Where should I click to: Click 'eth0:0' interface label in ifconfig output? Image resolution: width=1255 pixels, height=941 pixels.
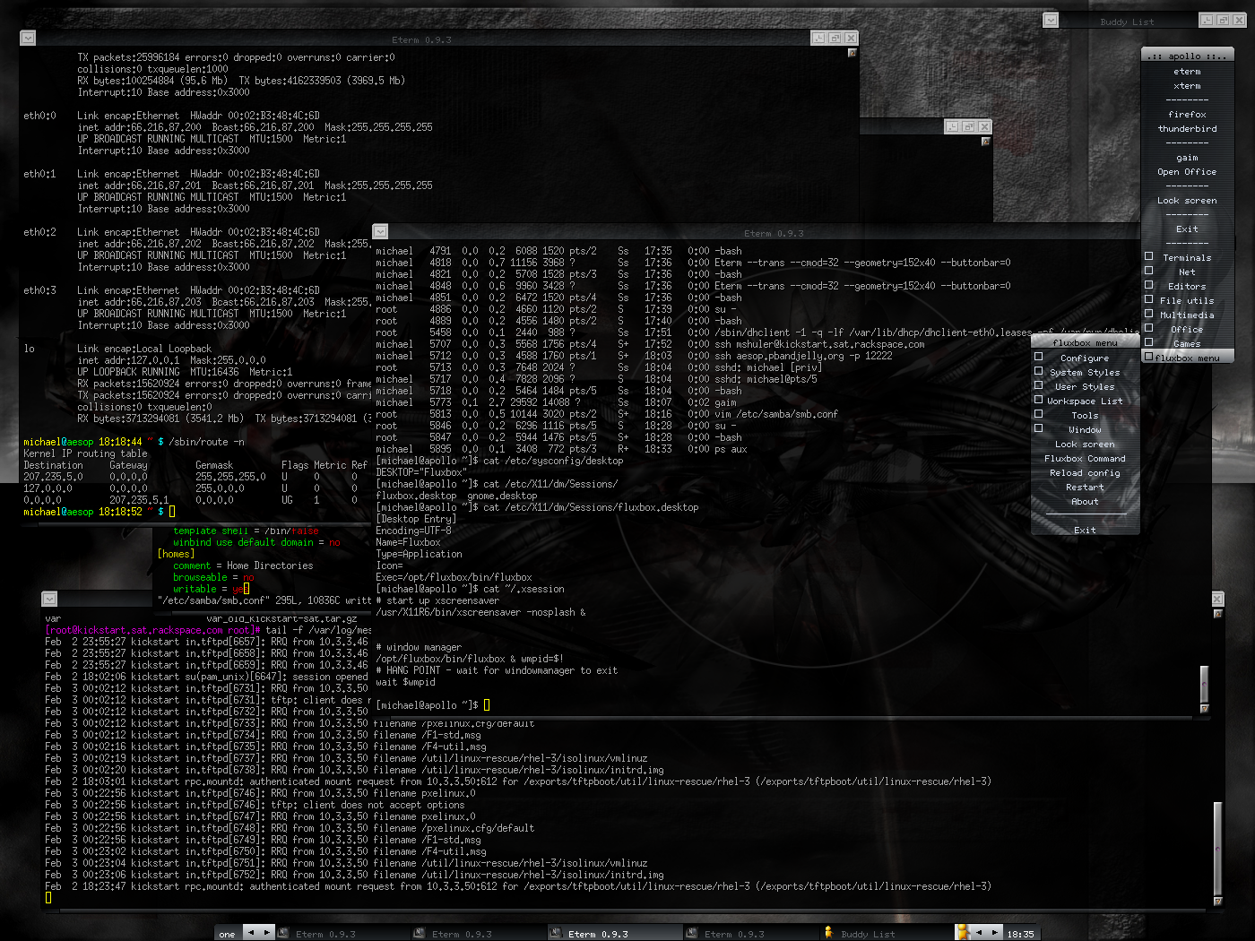(x=39, y=116)
